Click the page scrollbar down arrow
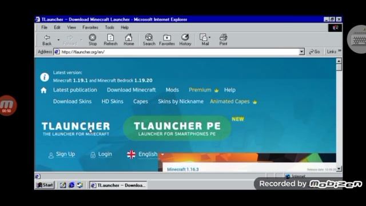Viewport: 366px width, 206px height. tap(339, 168)
